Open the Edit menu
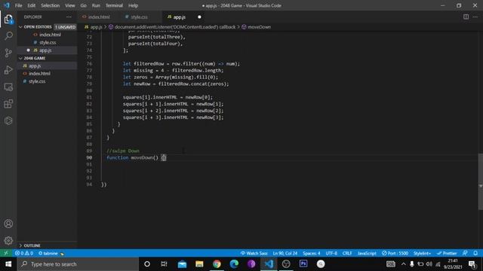483x271 pixels. (x=32, y=5)
